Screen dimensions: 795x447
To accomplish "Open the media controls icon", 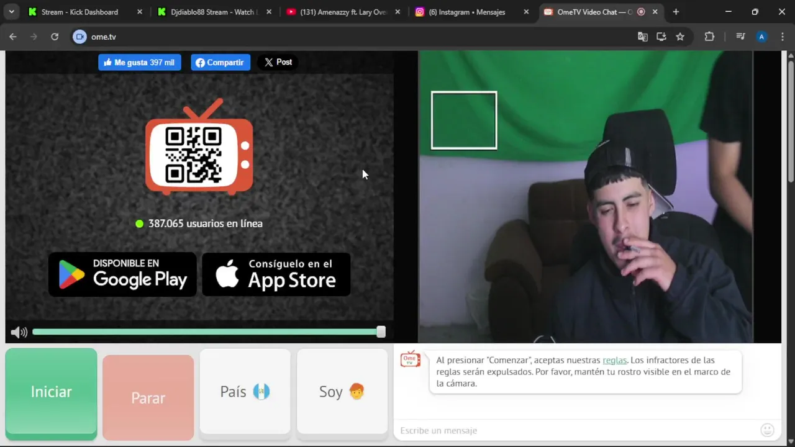I will coord(740,37).
